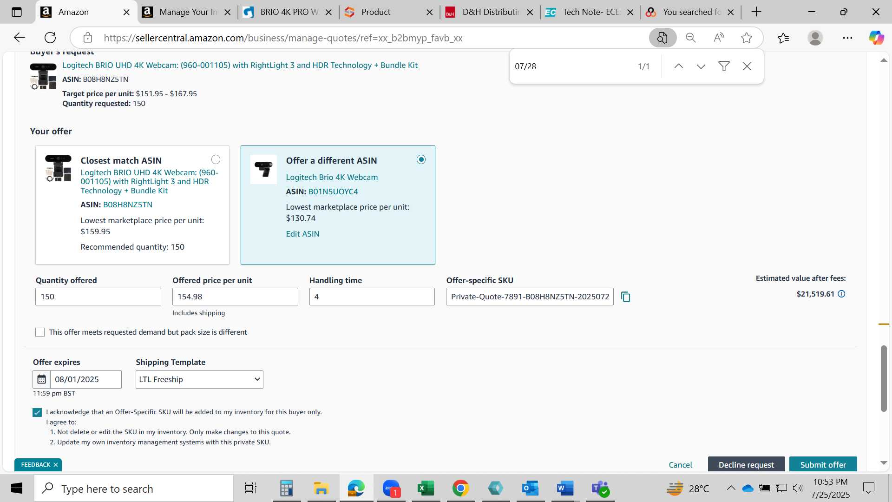Open the Favorites list icon
Image resolution: width=892 pixels, height=502 pixels.
coord(783,38)
